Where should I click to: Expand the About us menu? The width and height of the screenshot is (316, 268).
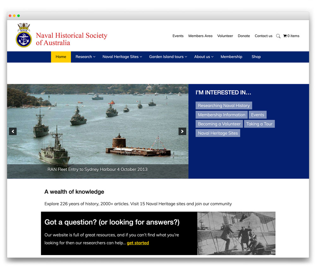pos(204,57)
